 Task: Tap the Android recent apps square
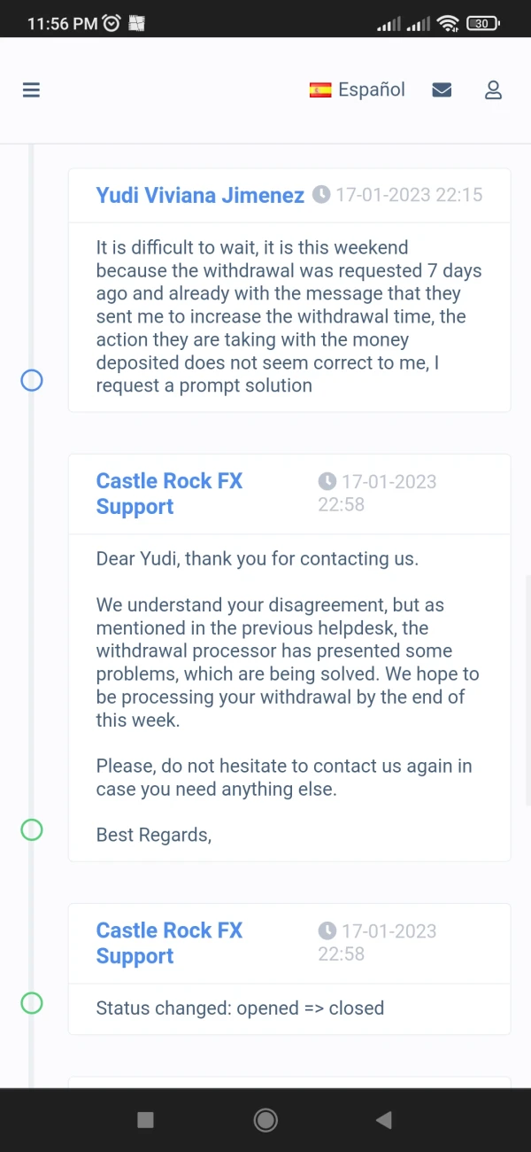tap(146, 1120)
